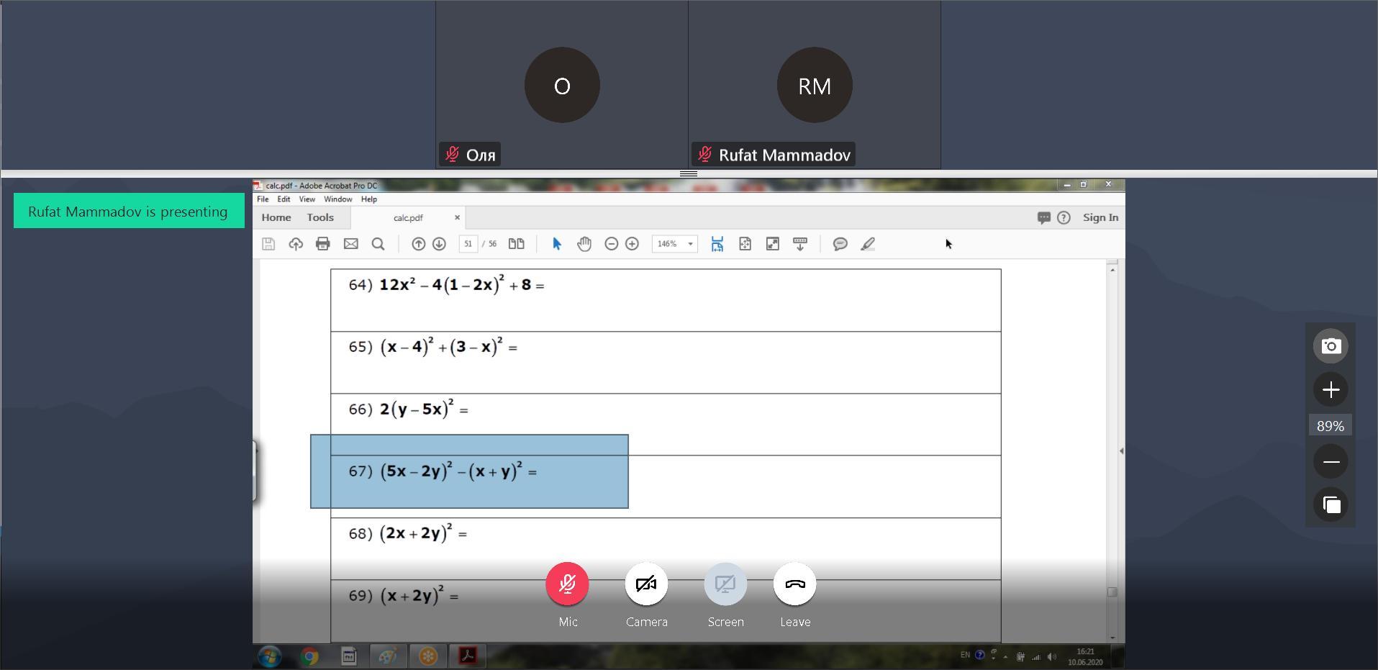Open the 146% zoom level dropdown
This screenshot has height=670, width=1378.
(x=690, y=244)
